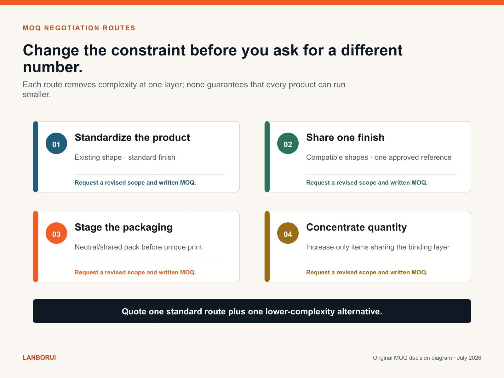Click 'Increase only items sharing the binding layer'
Viewport: 504px width, 378px height.
pos(378,247)
